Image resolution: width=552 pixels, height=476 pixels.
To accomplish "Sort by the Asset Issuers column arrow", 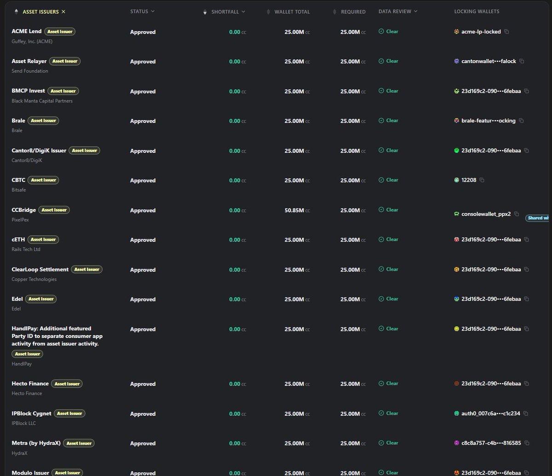I will 17,12.
